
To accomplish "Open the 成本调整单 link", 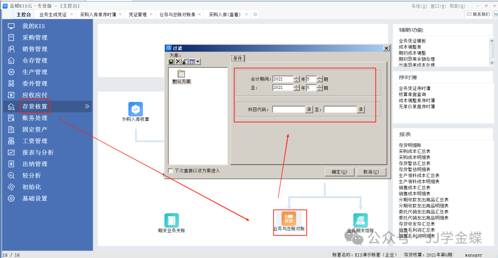I will point(410,47).
